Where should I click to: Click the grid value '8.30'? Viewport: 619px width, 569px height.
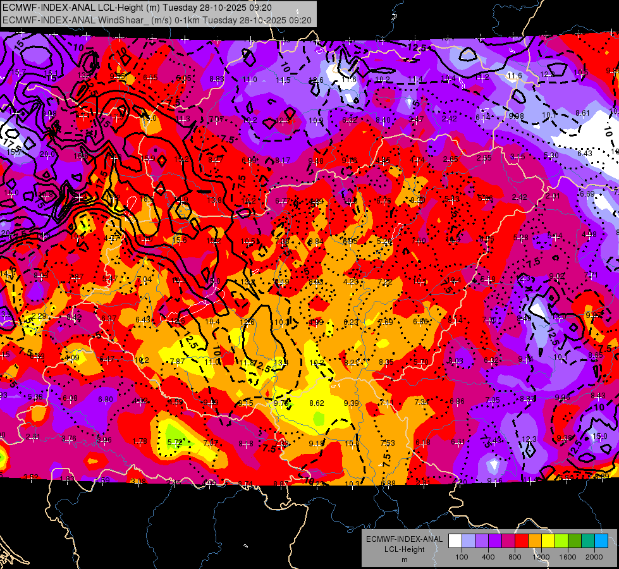[x=418, y=200]
